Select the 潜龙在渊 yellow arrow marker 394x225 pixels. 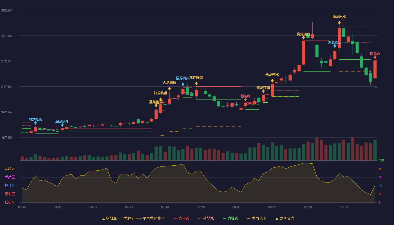[x=263, y=91]
